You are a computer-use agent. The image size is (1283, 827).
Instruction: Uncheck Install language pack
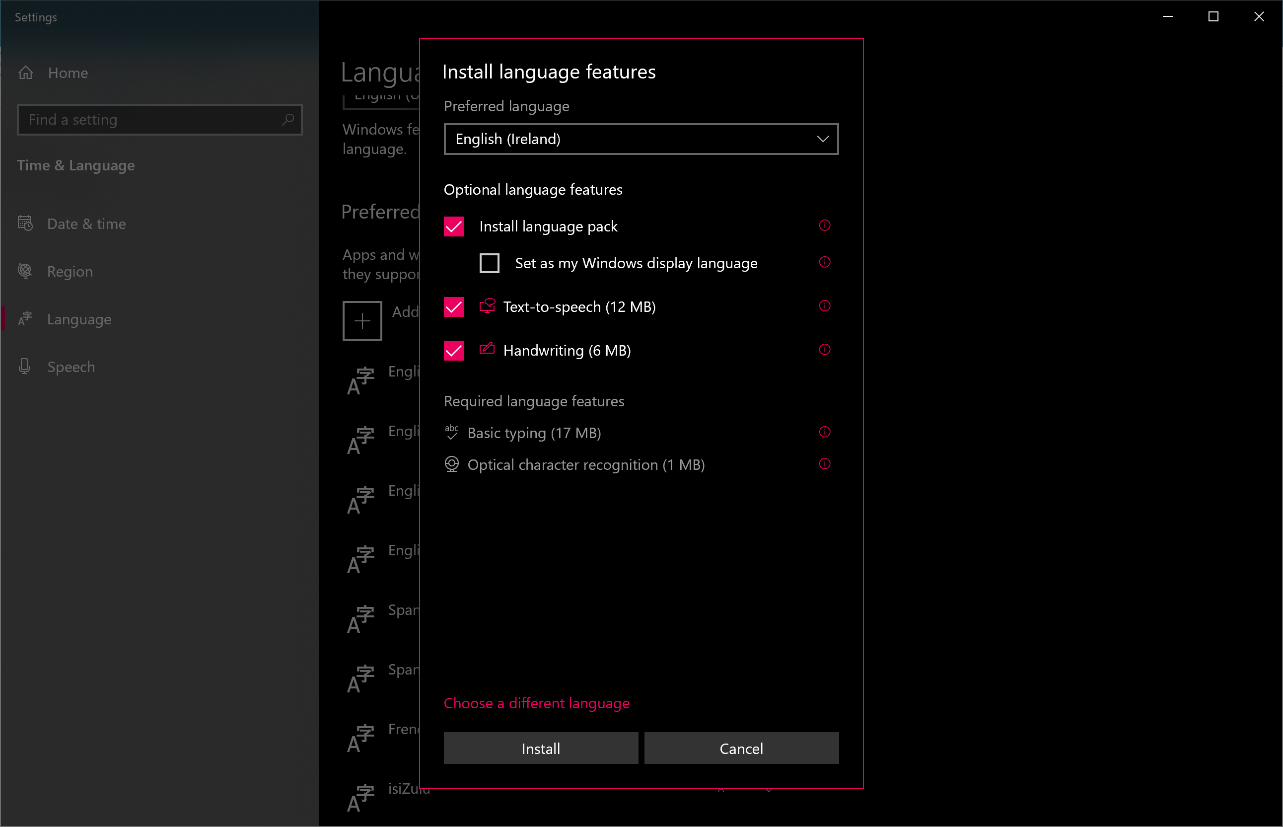454,226
